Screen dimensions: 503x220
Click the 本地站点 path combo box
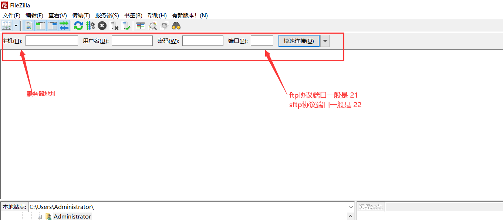pyautogui.click(x=191, y=207)
